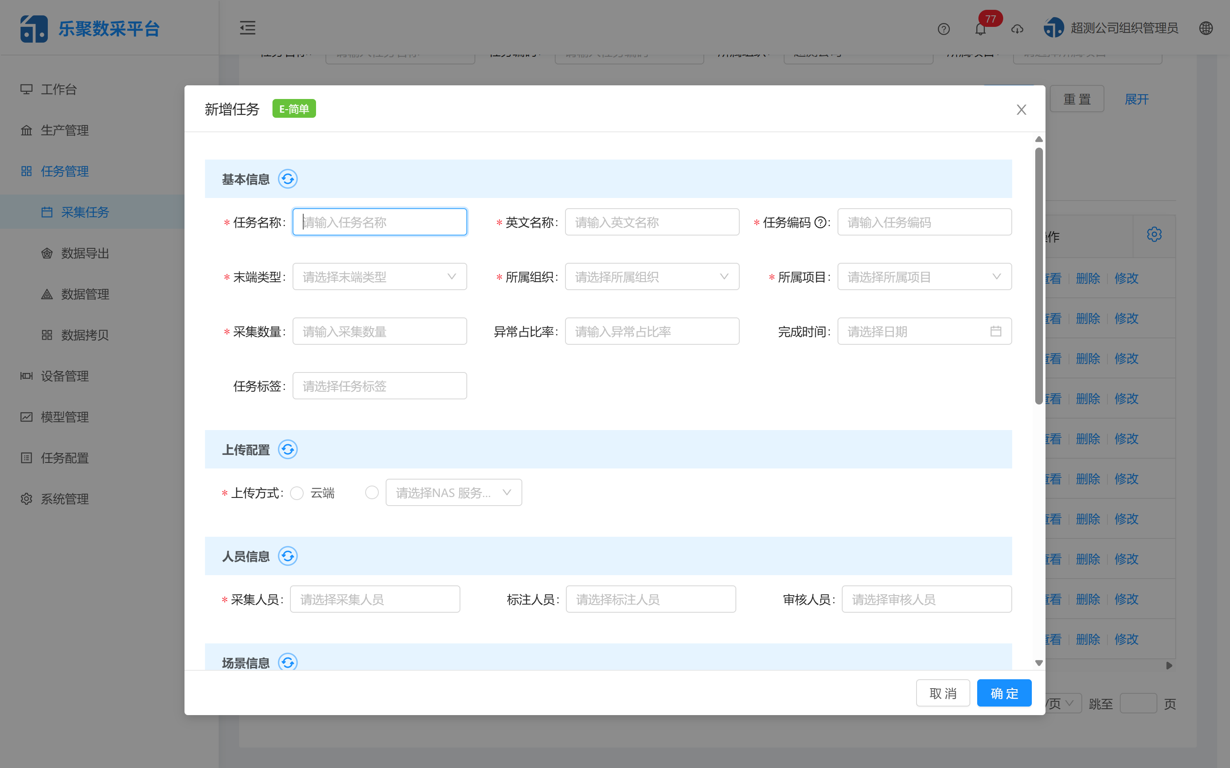
Task: Refresh the 基本信息 section
Action: click(288, 179)
